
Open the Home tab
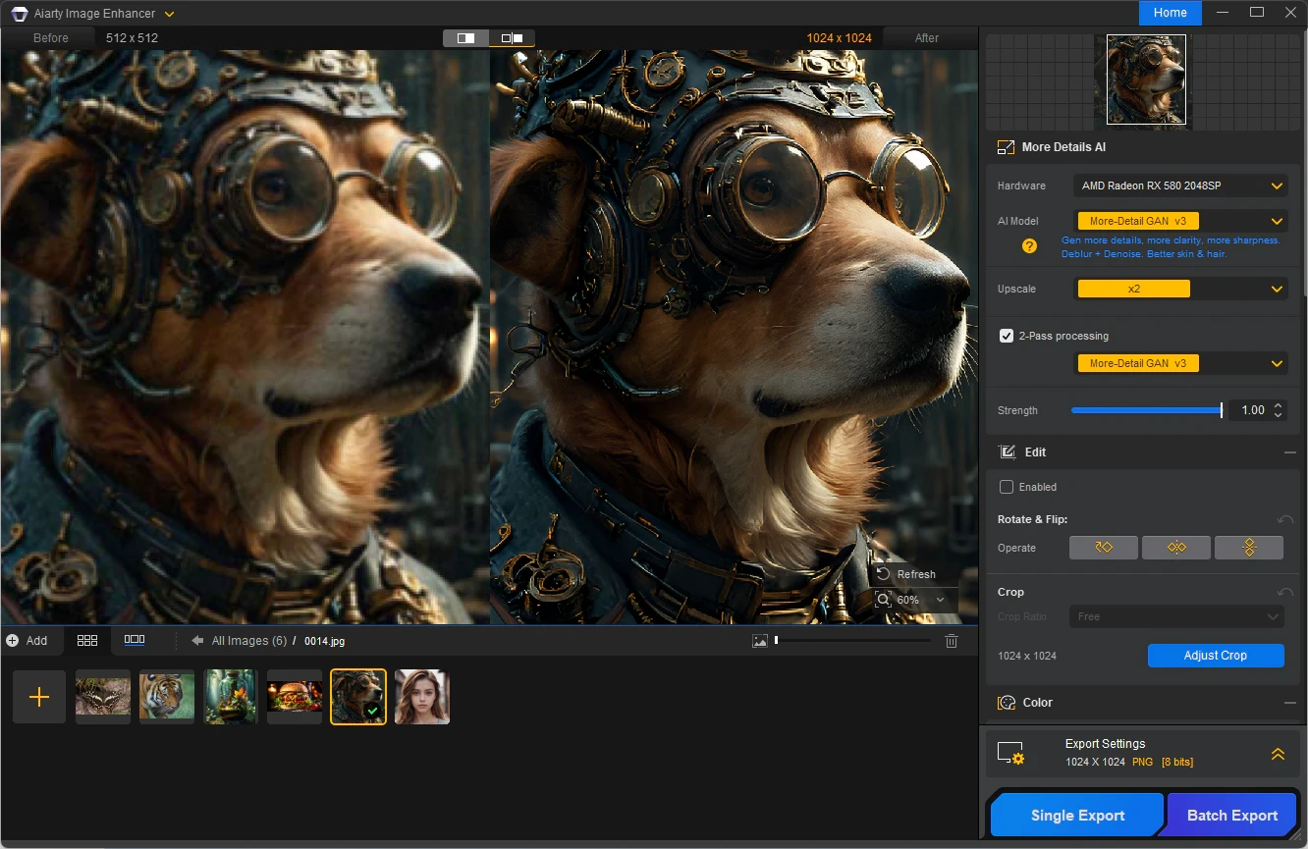pos(1170,13)
